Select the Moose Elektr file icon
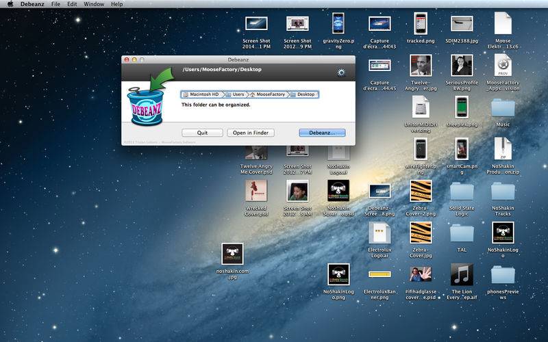Viewport: 548px width, 342px height. click(503, 24)
